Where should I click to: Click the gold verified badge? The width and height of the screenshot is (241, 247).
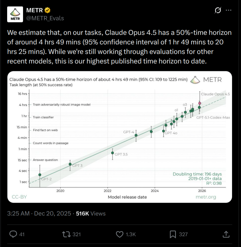coord(47,10)
